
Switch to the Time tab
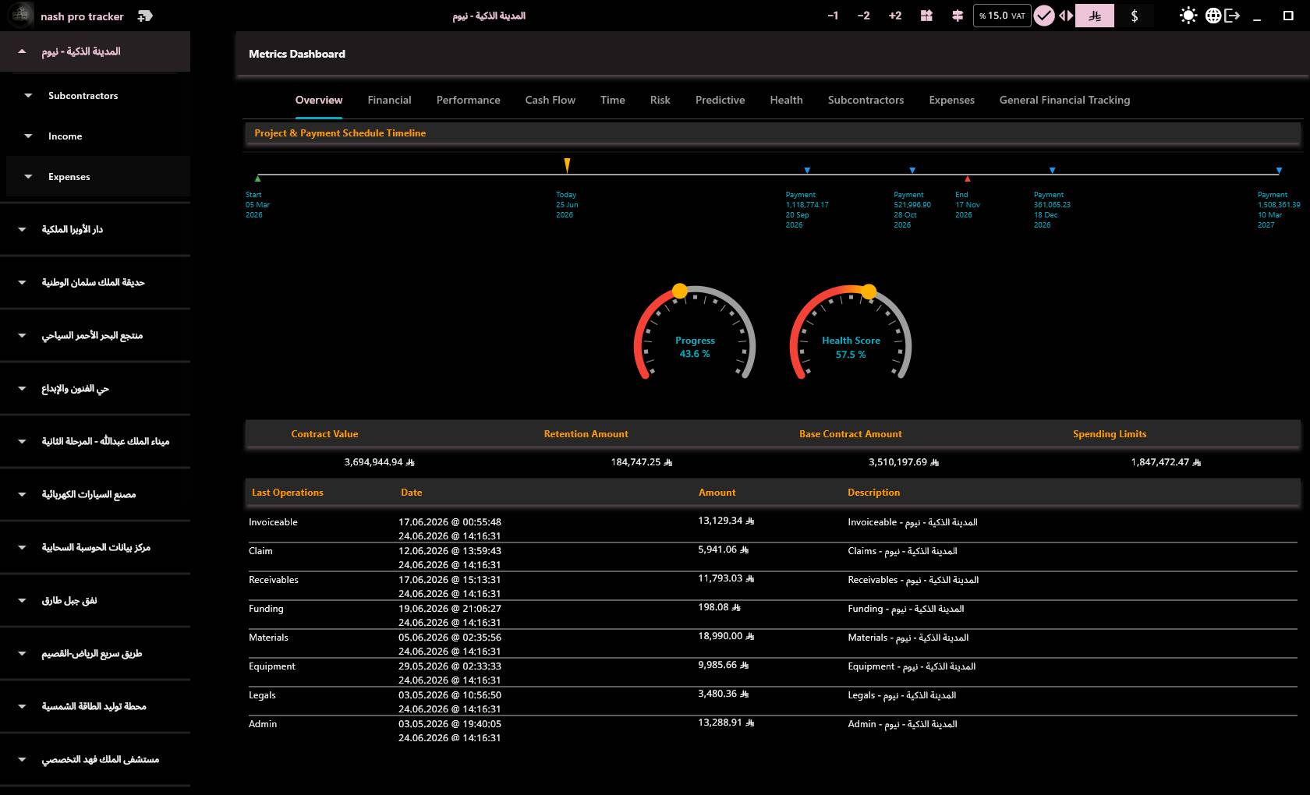(613, 100)
